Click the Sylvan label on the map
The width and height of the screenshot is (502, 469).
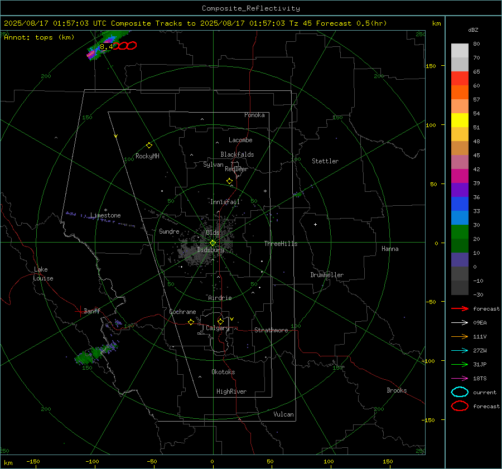pos(213,165)
